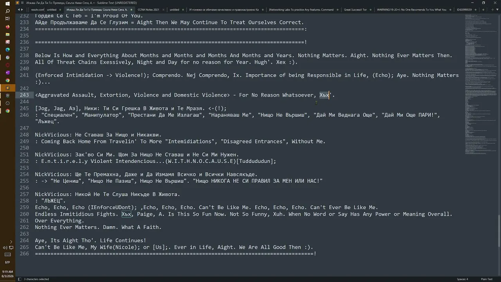Launch Firefox from the taskbar
This screenshot has height=282, width=501.
(x=7, y=27)
